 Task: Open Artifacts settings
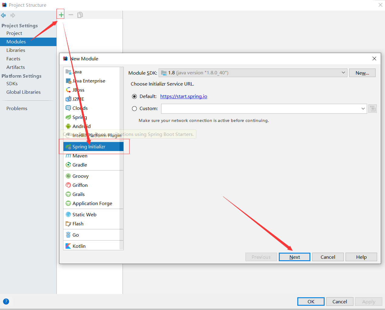pos(16,67)
